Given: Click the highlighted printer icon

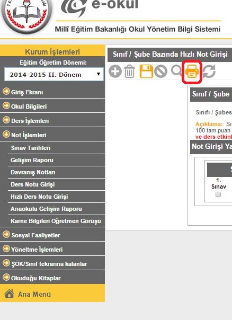Looking at the screenshot, I should [192, 72].
